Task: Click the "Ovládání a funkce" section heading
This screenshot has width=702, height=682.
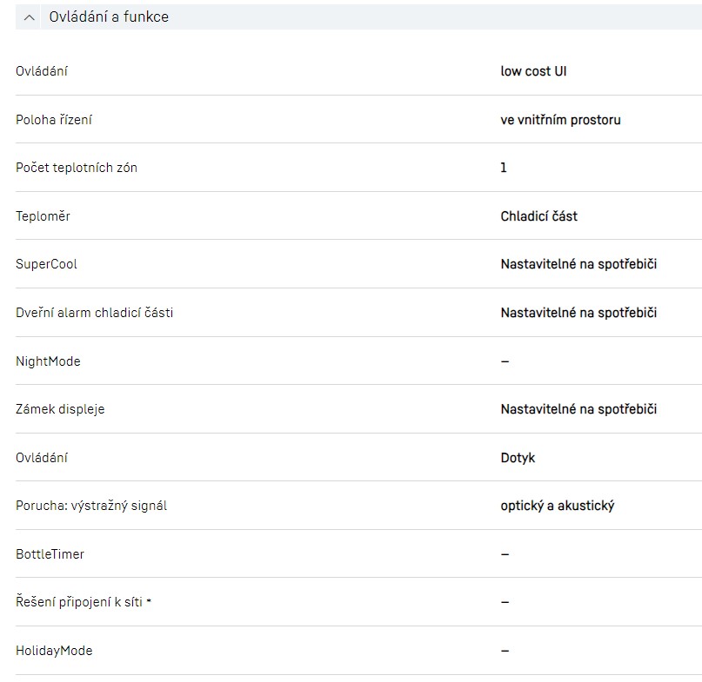Action: (109, 17)
